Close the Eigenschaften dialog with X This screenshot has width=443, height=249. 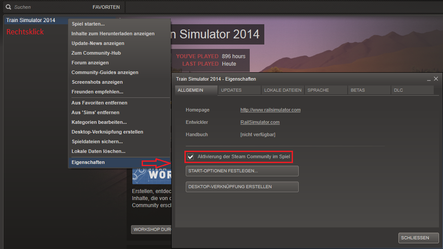click(x=436, y=79)
